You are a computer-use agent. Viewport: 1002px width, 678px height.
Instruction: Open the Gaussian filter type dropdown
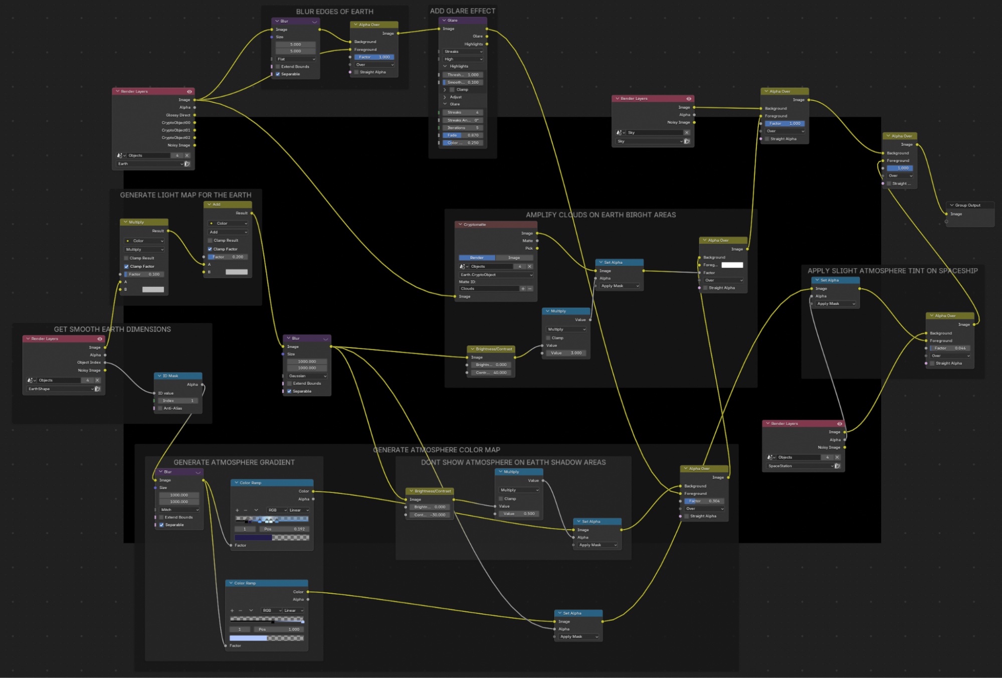pos(307,376)
